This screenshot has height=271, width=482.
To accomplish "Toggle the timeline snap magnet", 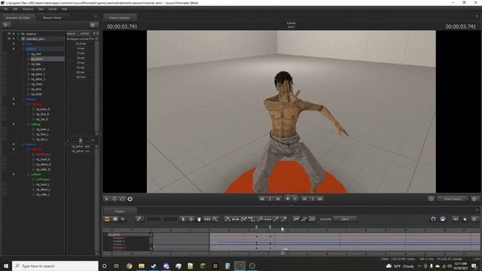I will (433, 219).
